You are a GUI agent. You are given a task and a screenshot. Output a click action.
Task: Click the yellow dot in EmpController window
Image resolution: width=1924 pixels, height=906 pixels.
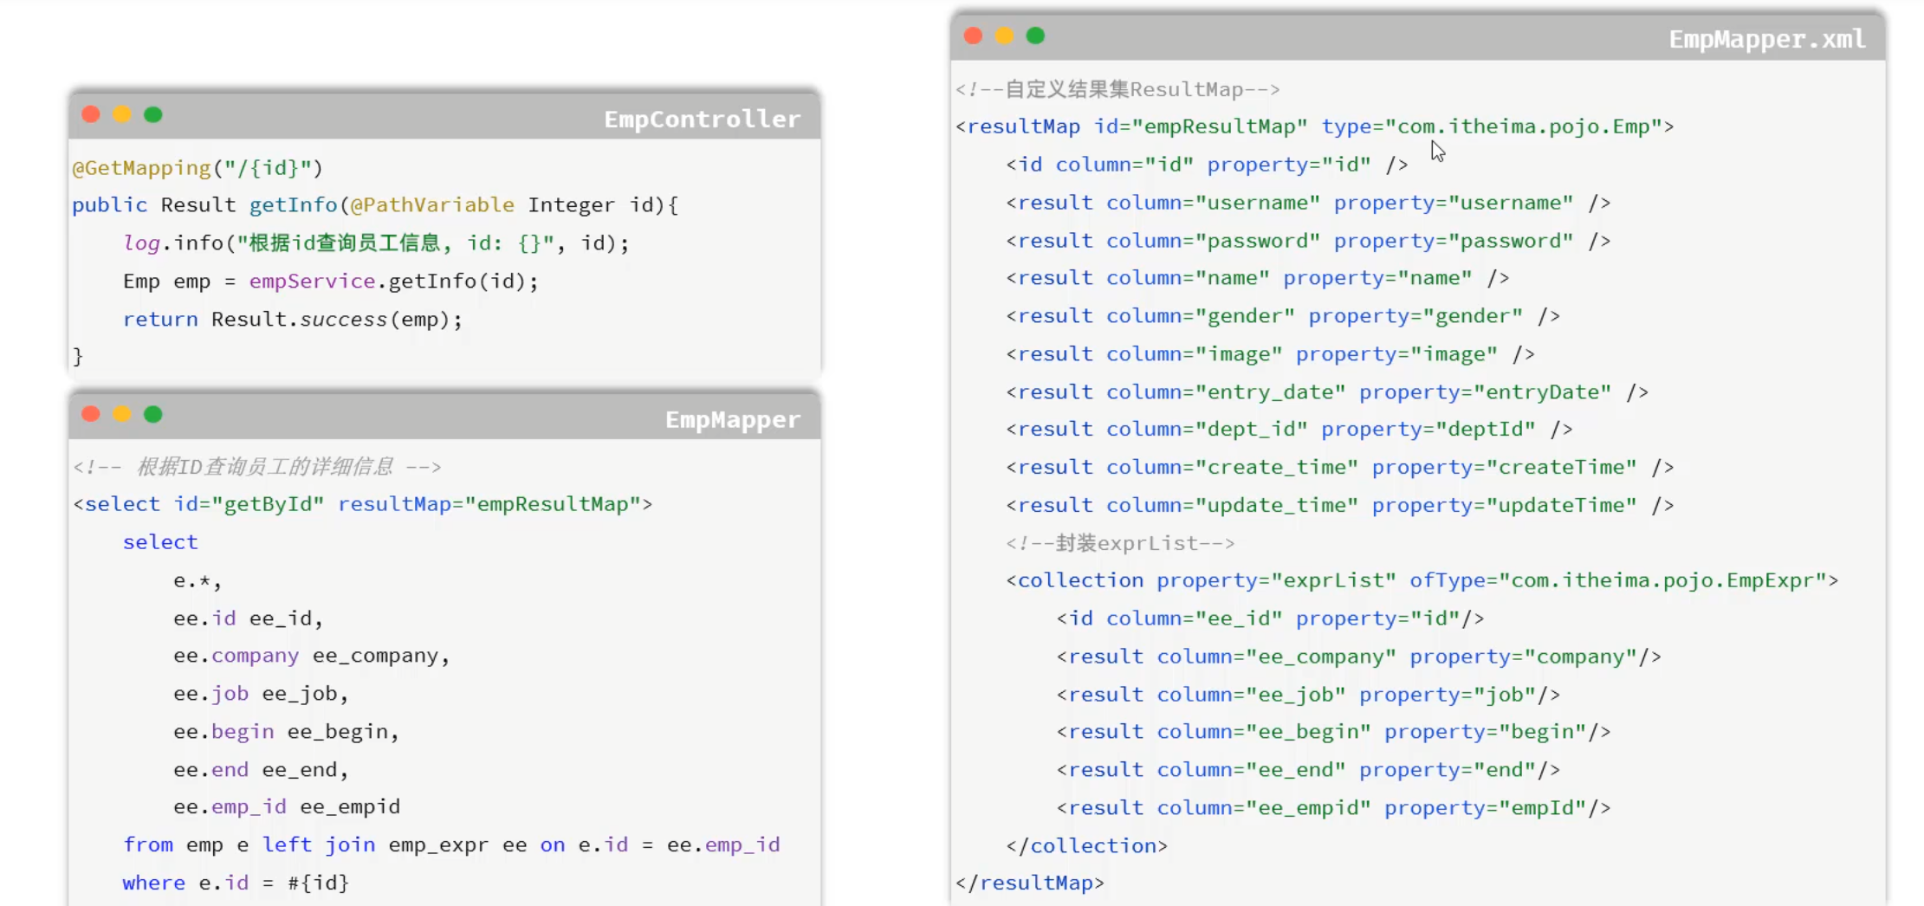click(122, 114)
